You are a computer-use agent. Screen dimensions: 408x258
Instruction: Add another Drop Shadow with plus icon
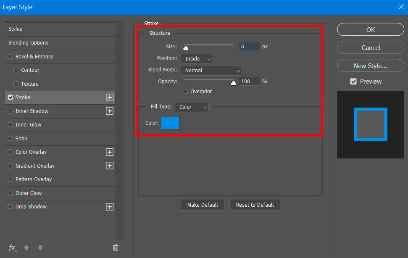110,207
